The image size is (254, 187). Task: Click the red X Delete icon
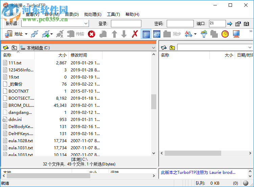(x=135, y=34)
